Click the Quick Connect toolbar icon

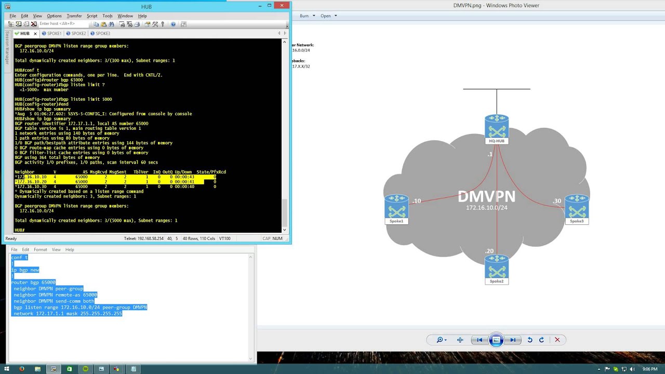tap(19, 24)
